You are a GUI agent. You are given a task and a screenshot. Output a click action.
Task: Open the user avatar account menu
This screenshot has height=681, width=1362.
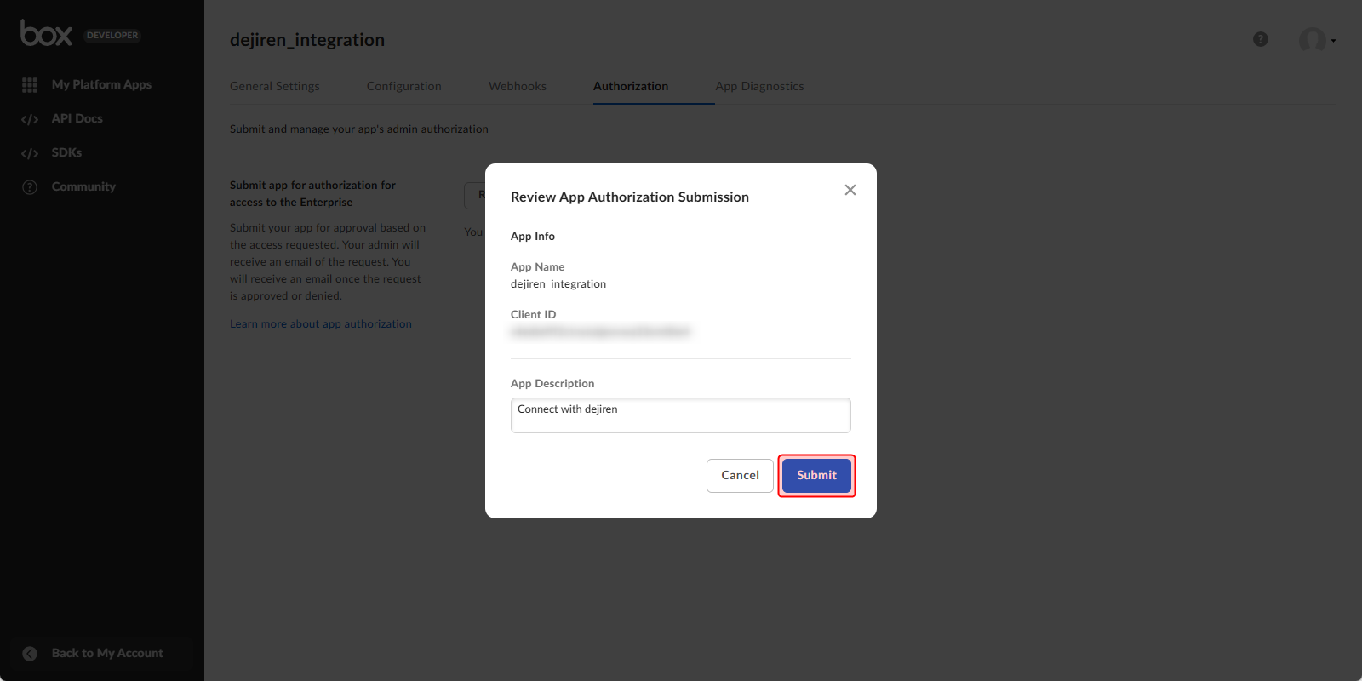pos(1316,40)
